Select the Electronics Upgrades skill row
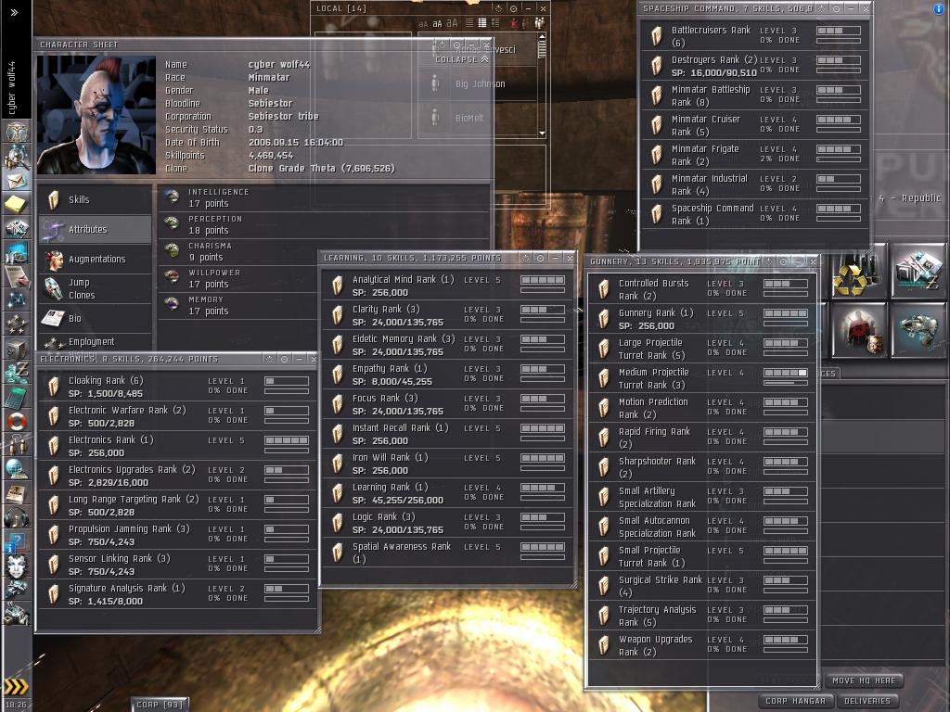Screen dimensions: 950x712 pos(176,476)
